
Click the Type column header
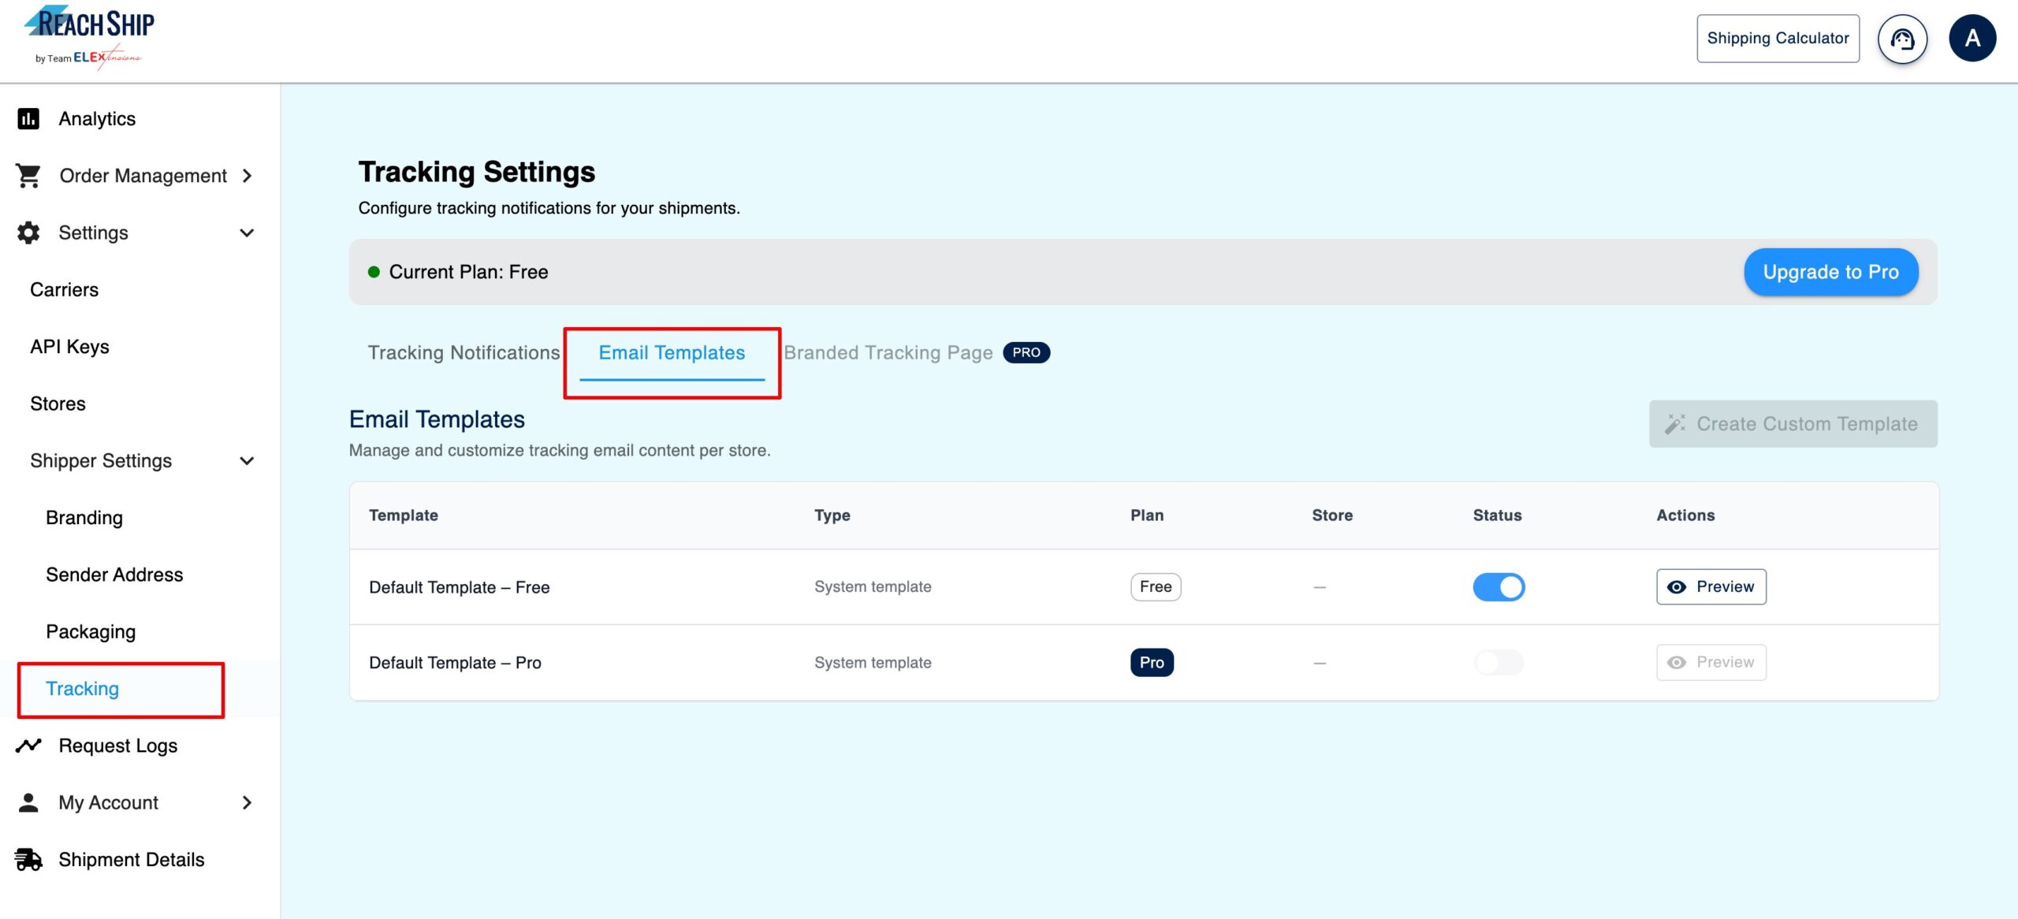[x=832, y=515]
